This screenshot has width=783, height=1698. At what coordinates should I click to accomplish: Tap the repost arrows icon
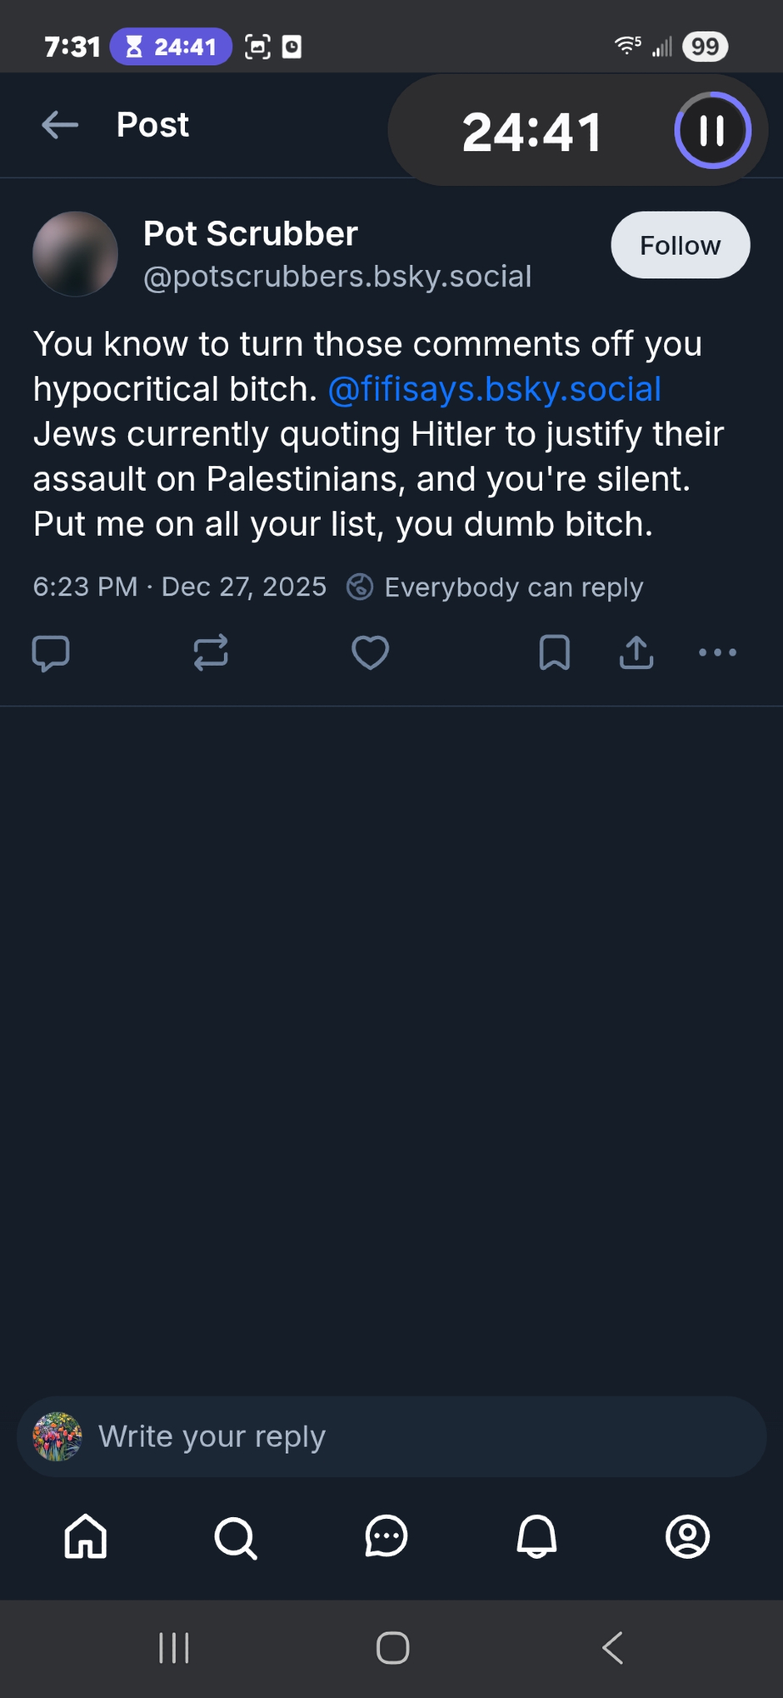(210, 653)
